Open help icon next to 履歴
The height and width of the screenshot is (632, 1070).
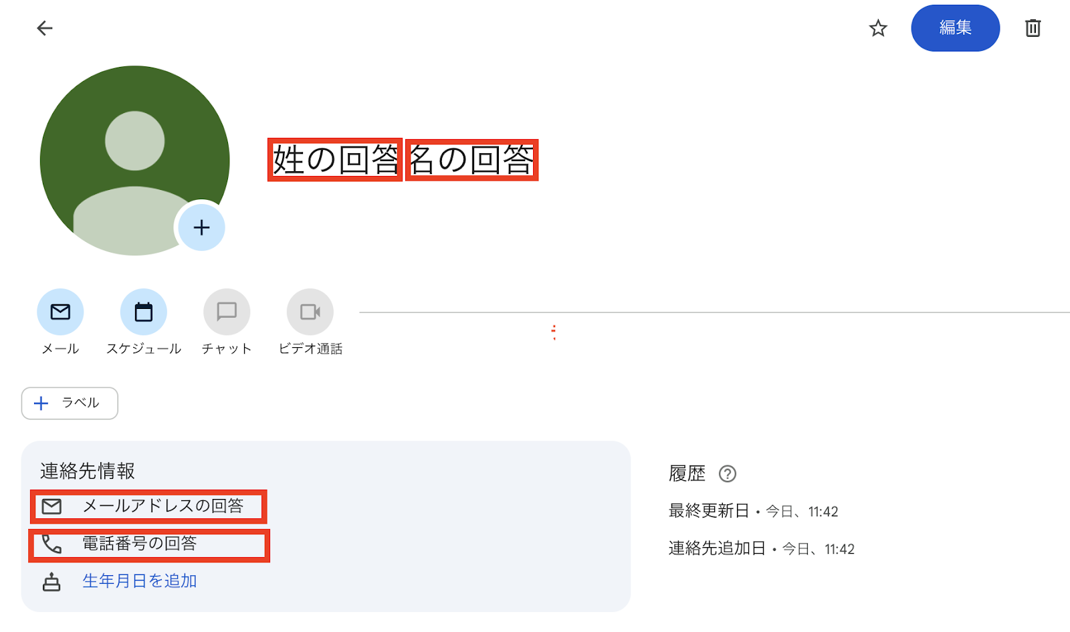(x=727, y=473)
